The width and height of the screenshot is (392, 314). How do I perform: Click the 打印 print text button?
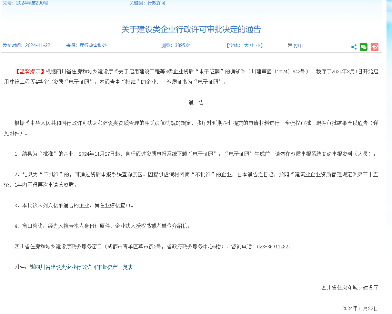point(298,45)
